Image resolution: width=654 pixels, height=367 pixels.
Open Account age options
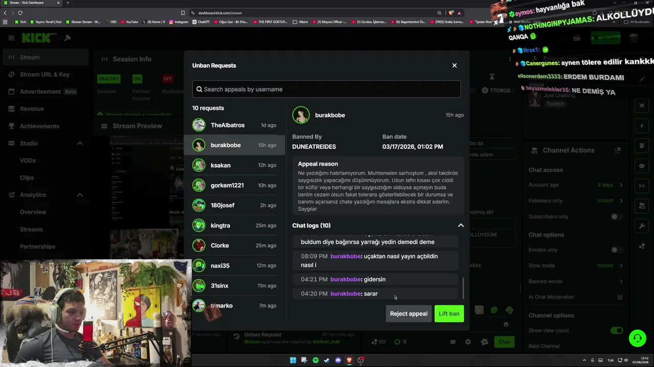(x=576, y=185)
